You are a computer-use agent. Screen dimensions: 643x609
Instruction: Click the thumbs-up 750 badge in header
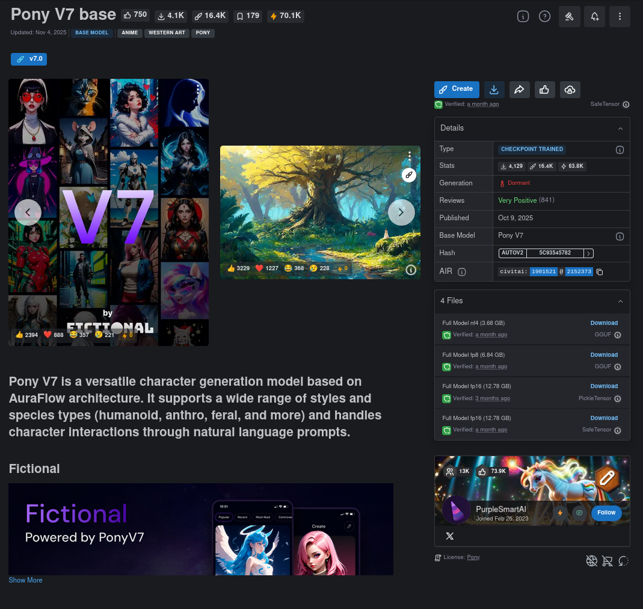click(x=135, y=15)
